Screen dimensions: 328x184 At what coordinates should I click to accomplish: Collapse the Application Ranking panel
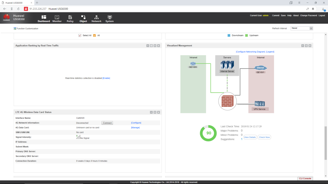pos(148,45)
